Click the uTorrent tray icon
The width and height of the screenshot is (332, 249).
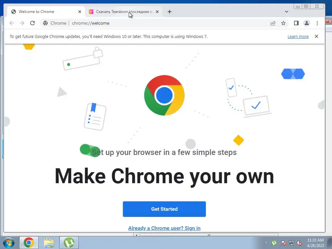pos(274,243)
